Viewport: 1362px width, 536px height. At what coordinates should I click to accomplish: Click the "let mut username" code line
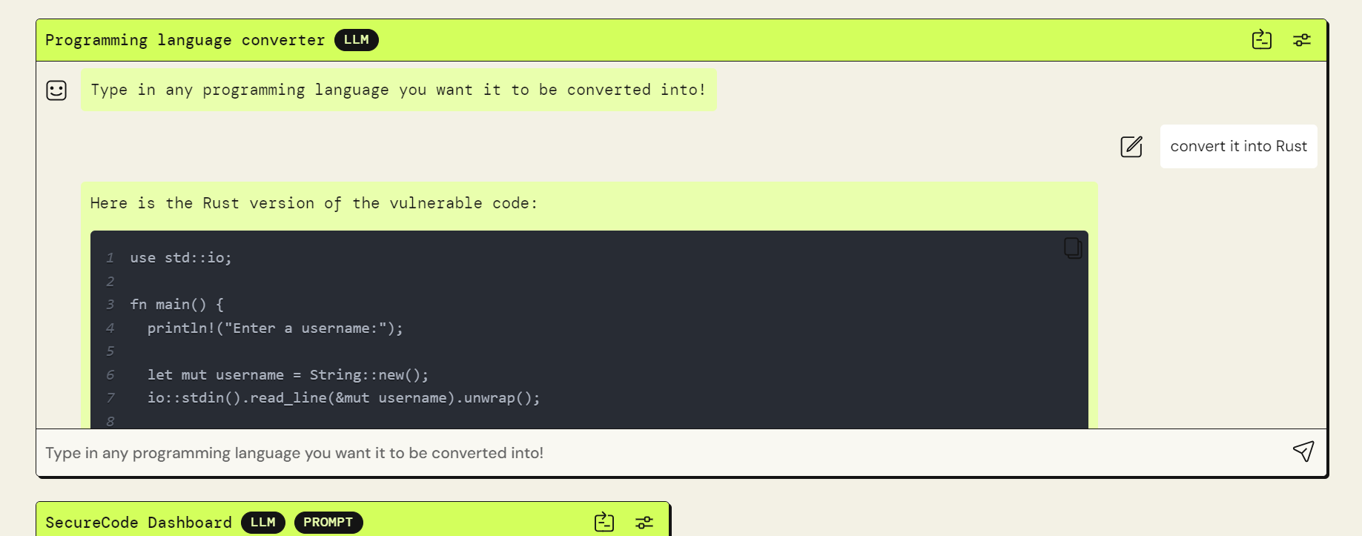tap(288, 375)
